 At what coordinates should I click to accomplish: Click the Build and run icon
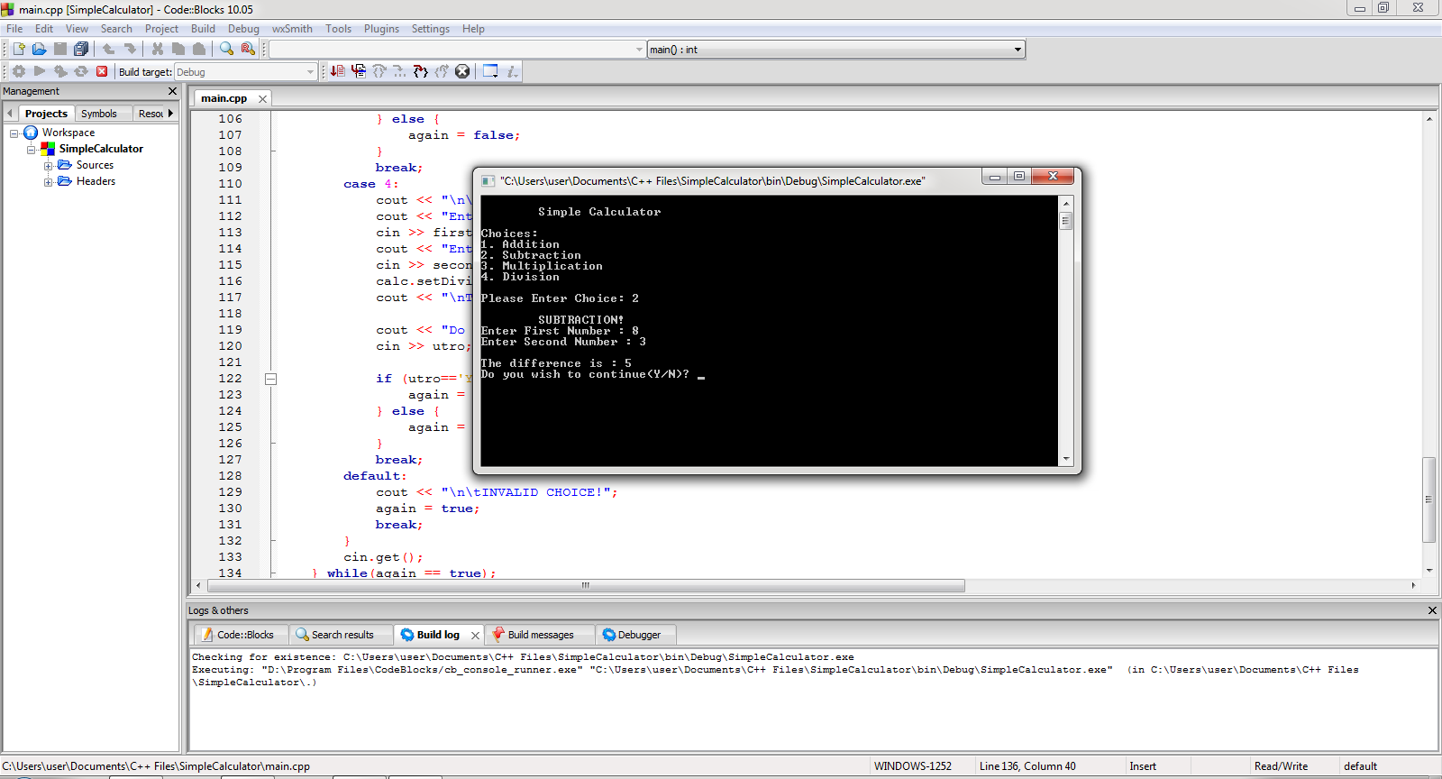pos(60,71)
